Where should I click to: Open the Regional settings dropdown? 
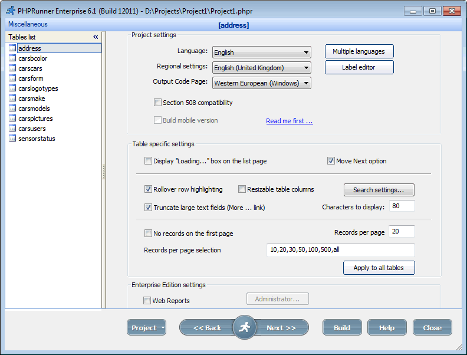(261, 68)
